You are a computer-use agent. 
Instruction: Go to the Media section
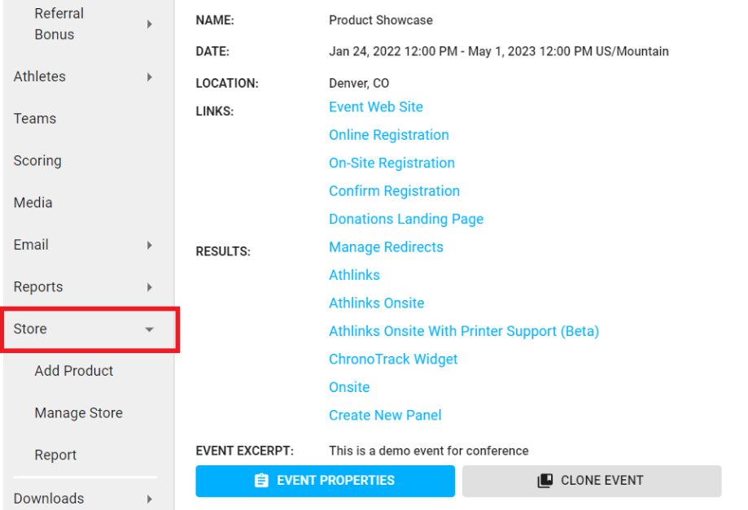coord(33,203)
